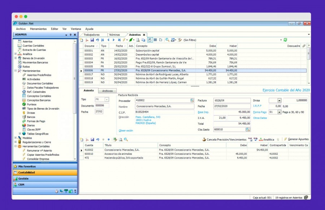
Task: Click the Analítica button in lower toolbar
Action: (x=266, y=139)
